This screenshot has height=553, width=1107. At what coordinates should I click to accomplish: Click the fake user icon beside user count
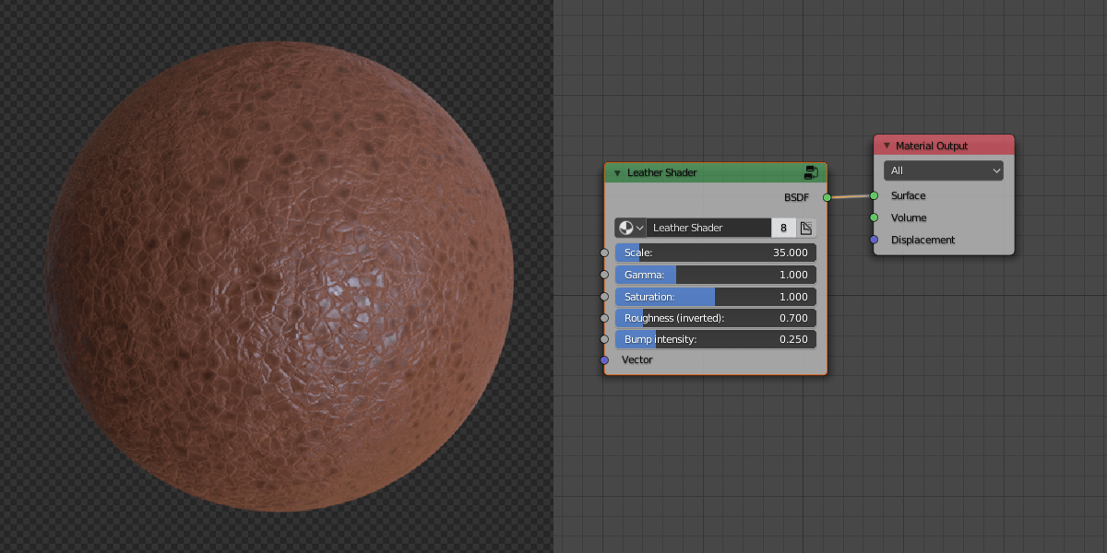click(805, 228)
